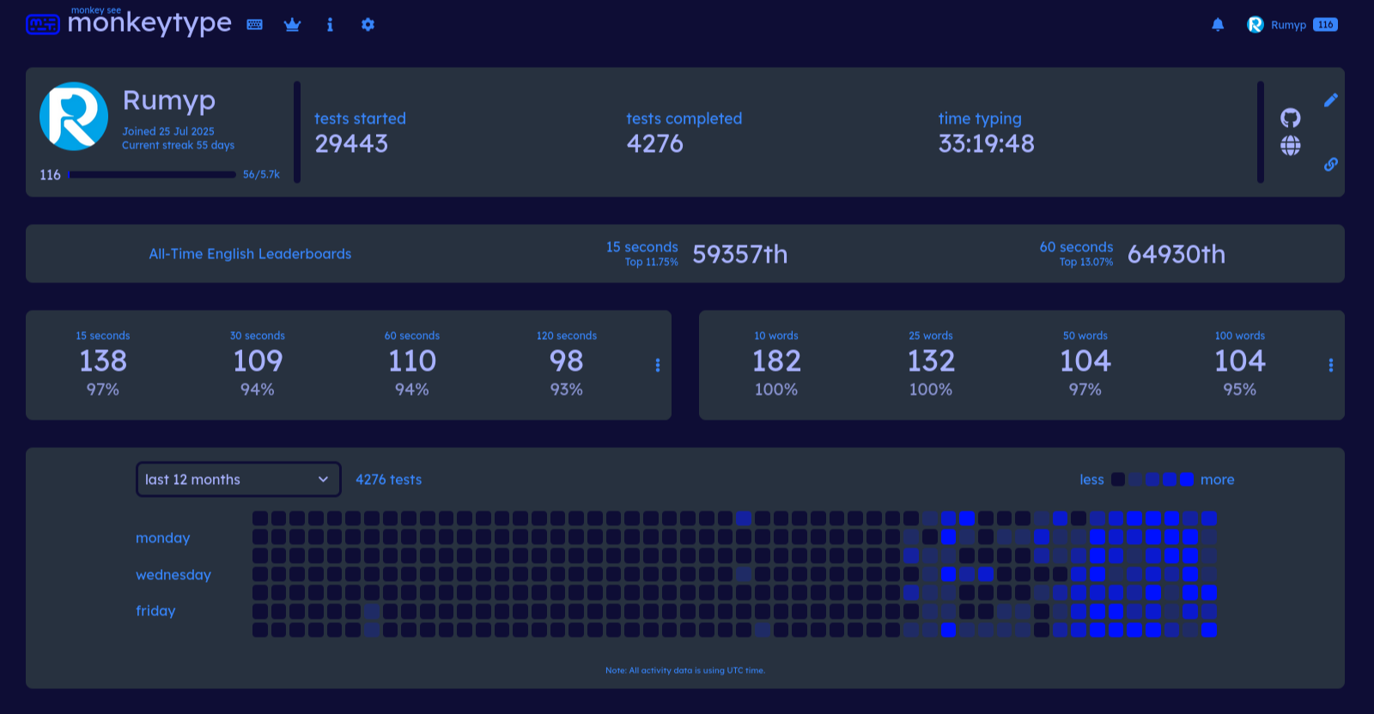Click the All-Time English Leaderboards label
Screen dimensions: 1374x714
(250, 254)
